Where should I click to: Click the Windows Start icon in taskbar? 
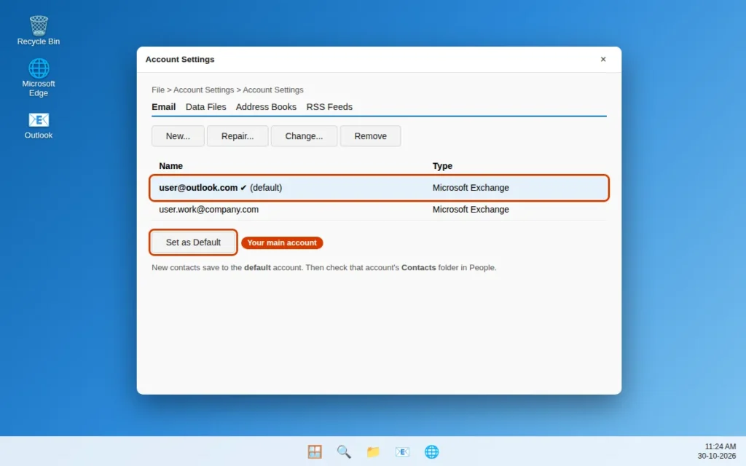coord(315,451)
